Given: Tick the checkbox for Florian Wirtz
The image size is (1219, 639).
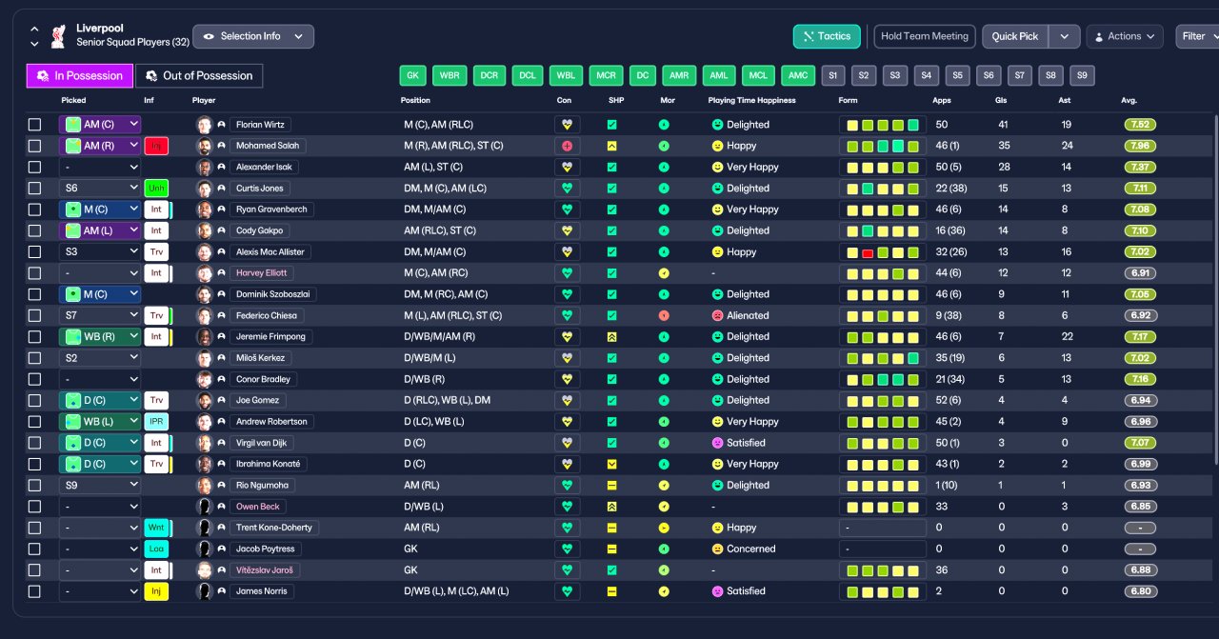Looking at the screenshot, I should pyautogui.click(x=35, y=125).
